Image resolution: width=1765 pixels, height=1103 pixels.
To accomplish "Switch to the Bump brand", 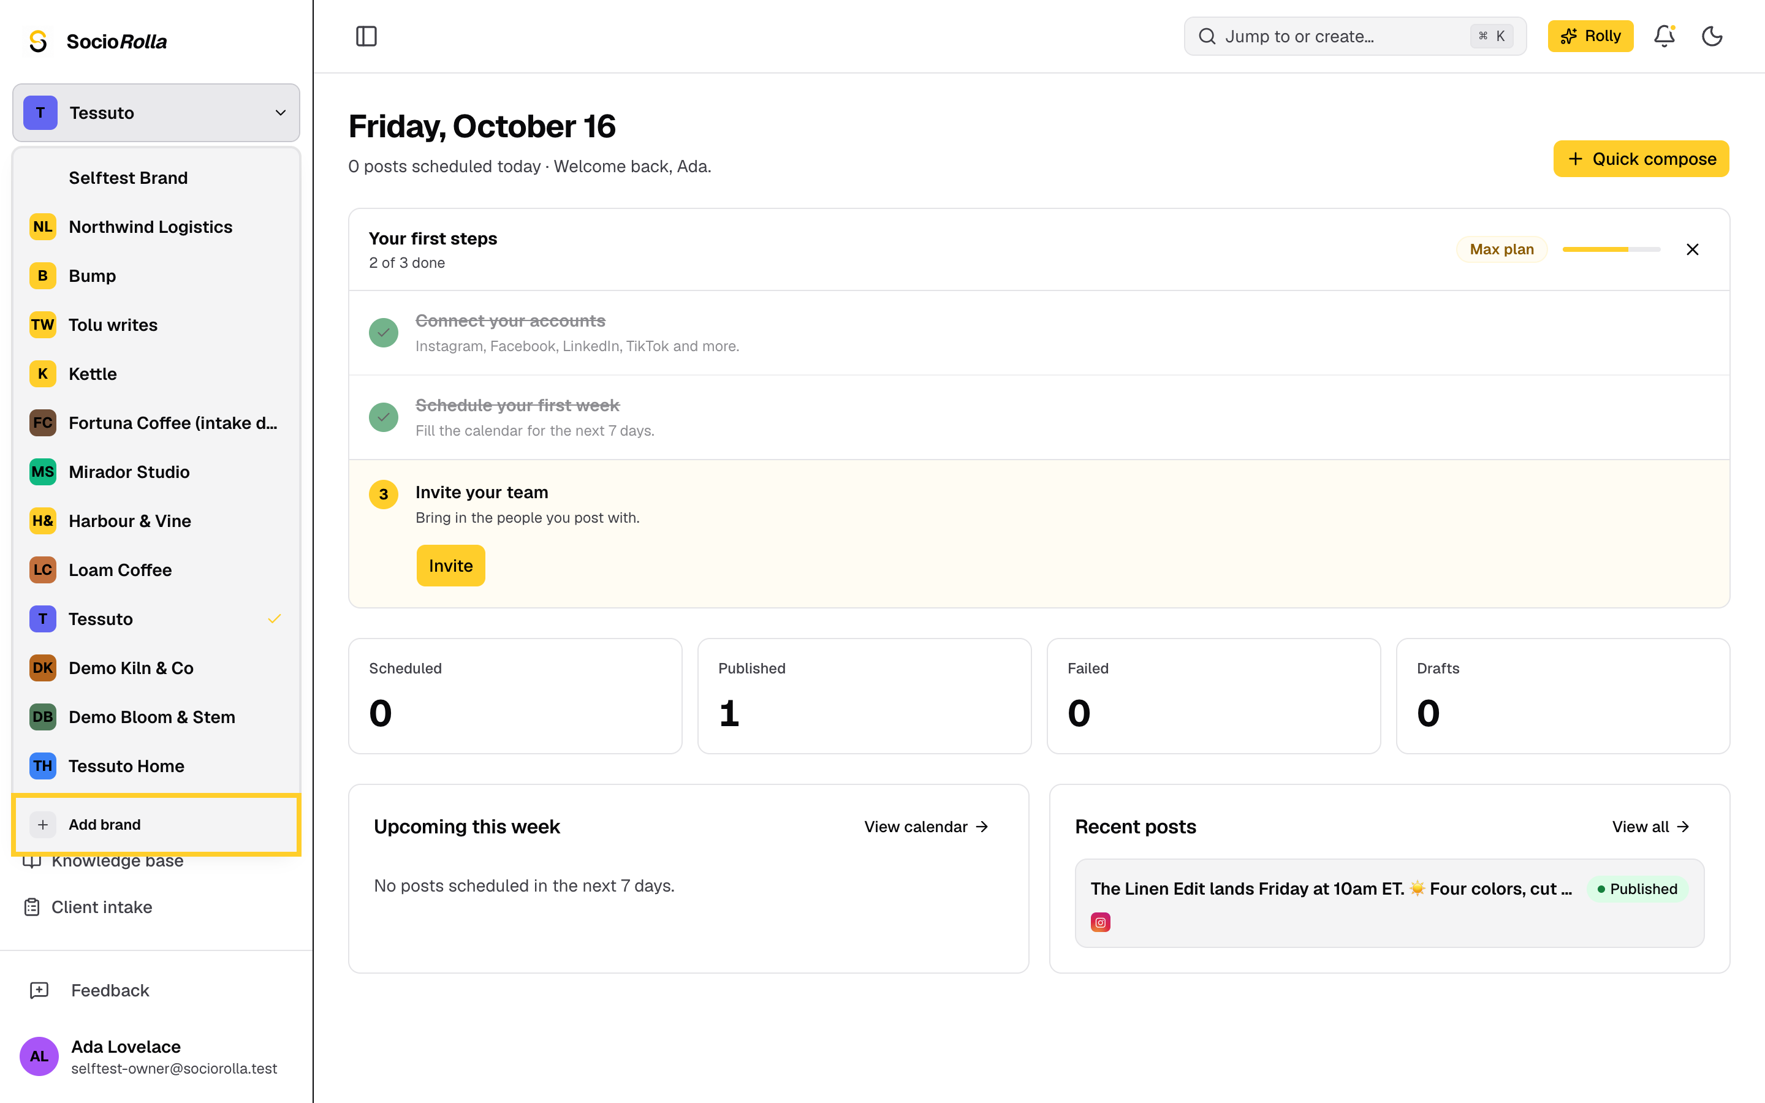I will coord(156,276).
